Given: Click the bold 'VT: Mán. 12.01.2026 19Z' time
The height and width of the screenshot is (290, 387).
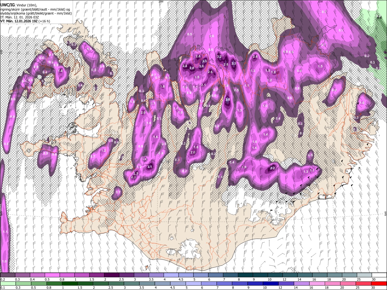Looking at the screenshot, I should [19, 21].
